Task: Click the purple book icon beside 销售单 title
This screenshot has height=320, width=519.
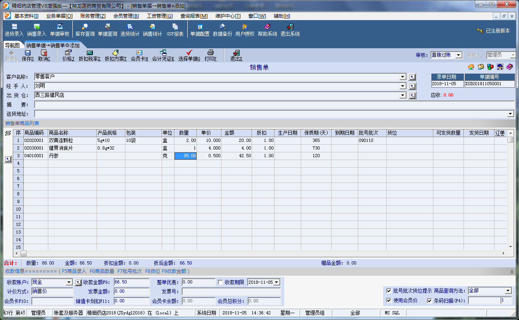Action: point(510,67)
